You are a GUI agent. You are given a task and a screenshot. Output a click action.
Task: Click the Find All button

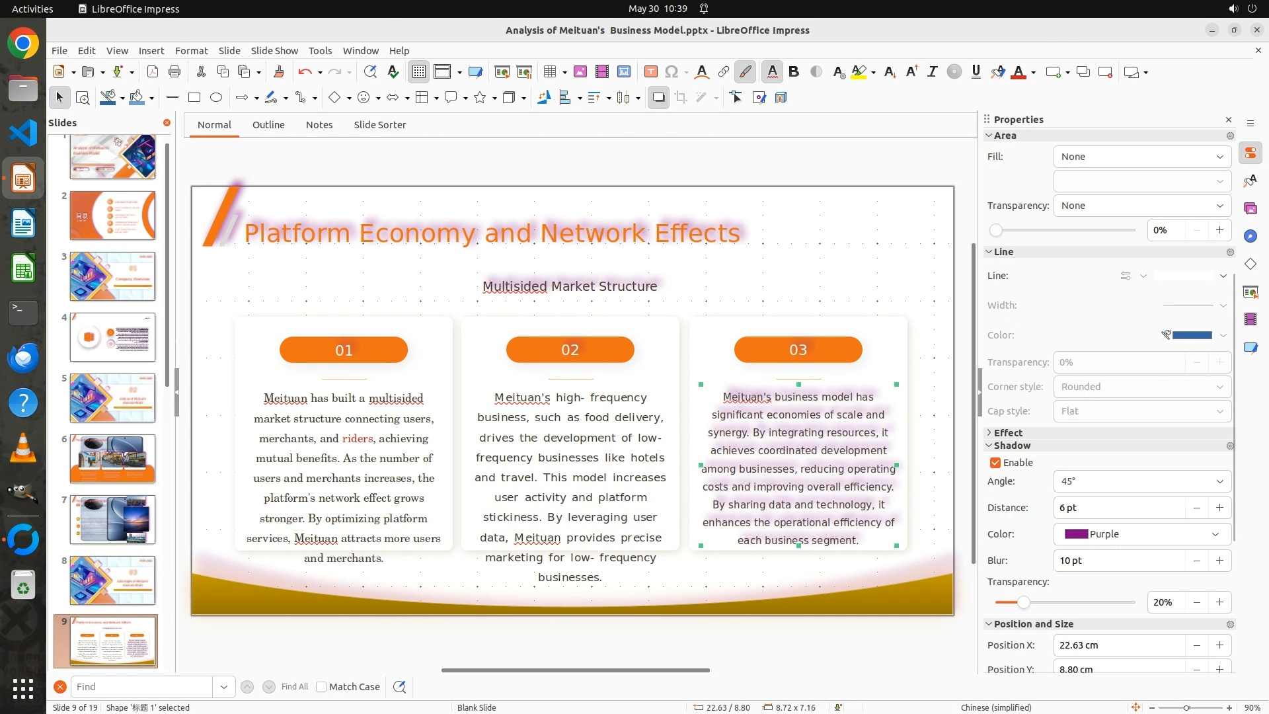pos(294,687)
